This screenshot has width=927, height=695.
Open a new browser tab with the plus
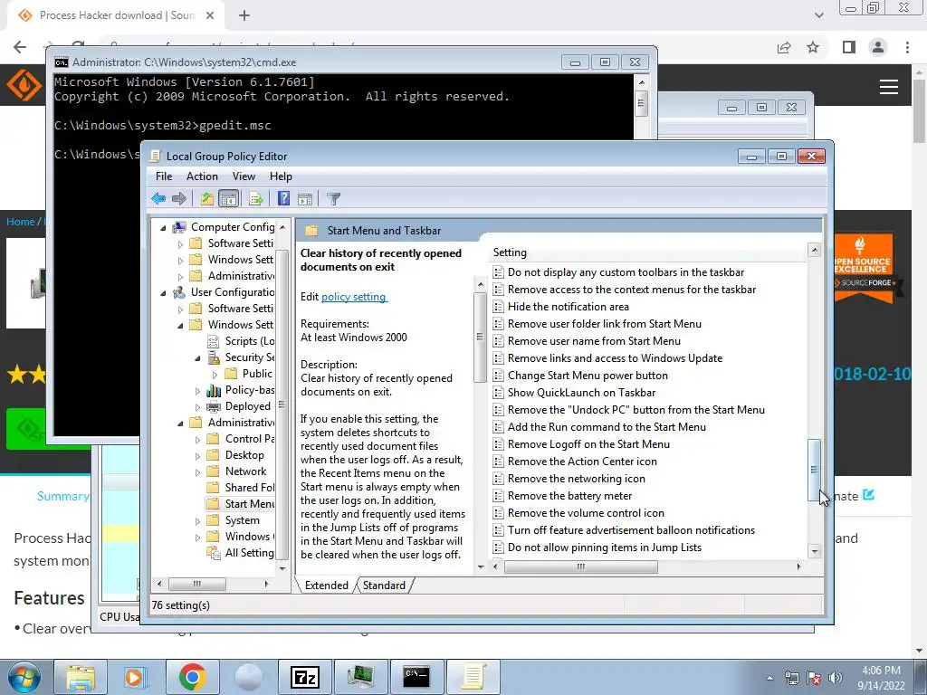[244, 15]
